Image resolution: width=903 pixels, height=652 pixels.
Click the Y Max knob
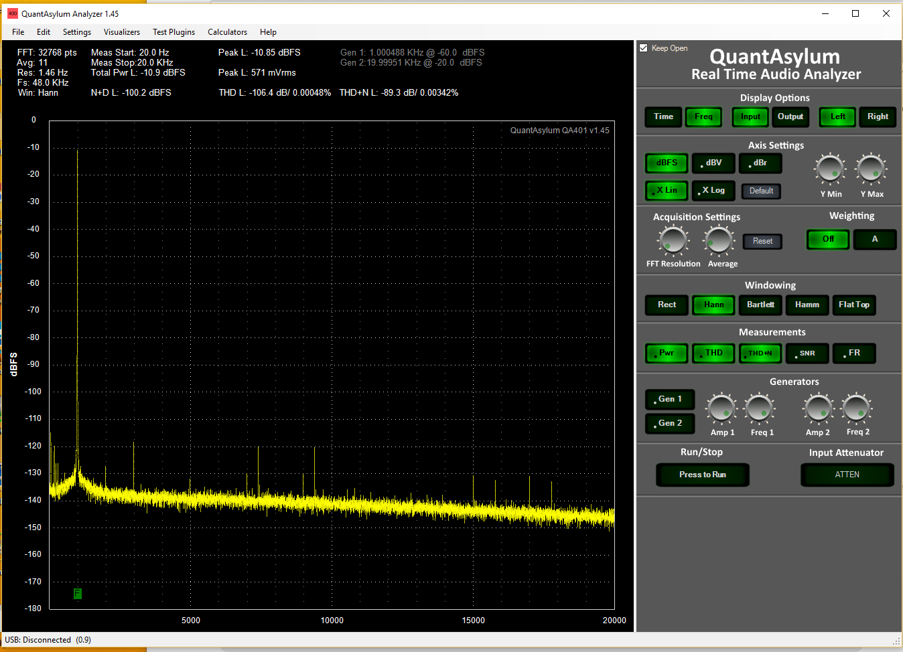[x=872, y=169]
